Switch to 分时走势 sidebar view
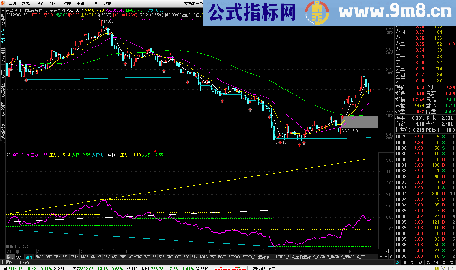This screenshot has width=456, height=270. [3, 18]
